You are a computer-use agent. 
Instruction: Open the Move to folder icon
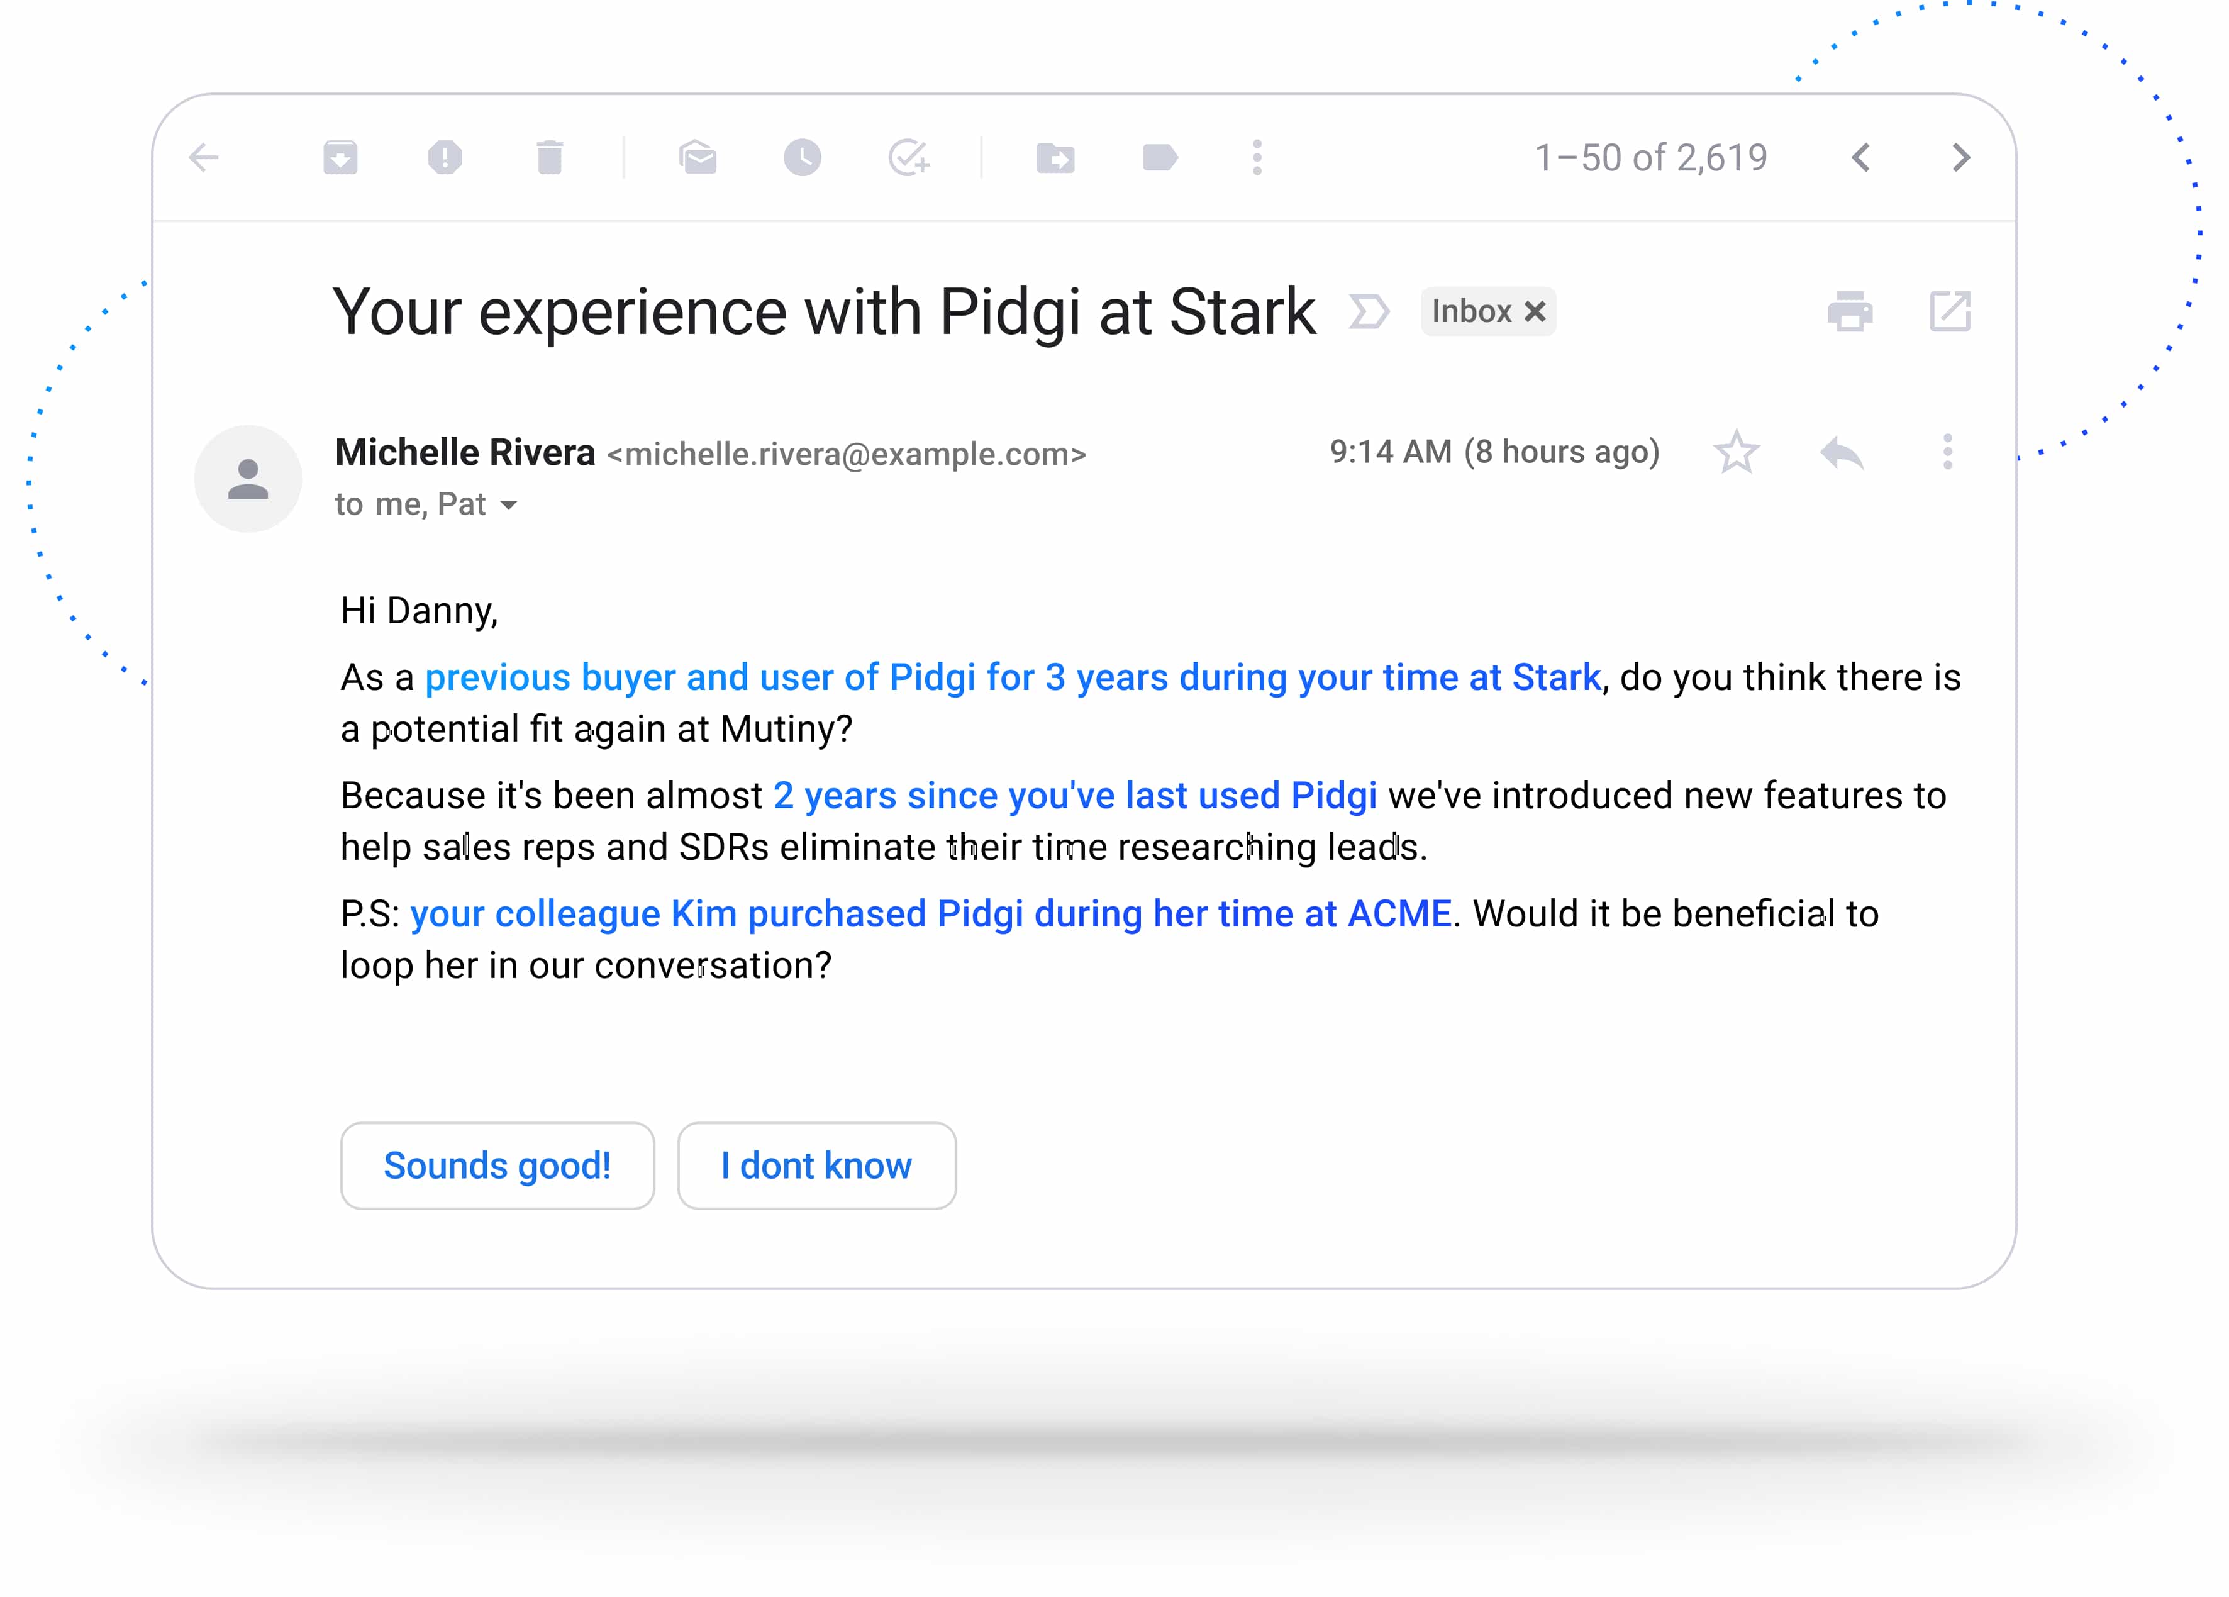click(x=1055, y=157)
